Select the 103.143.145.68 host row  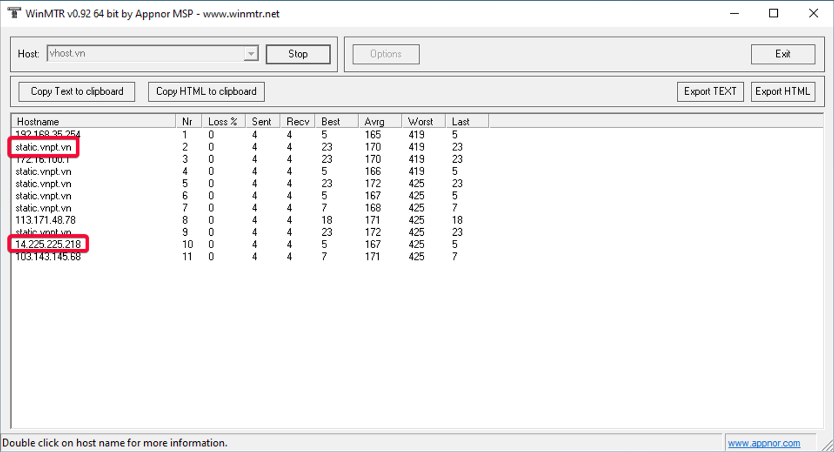(x=48, y=257)
